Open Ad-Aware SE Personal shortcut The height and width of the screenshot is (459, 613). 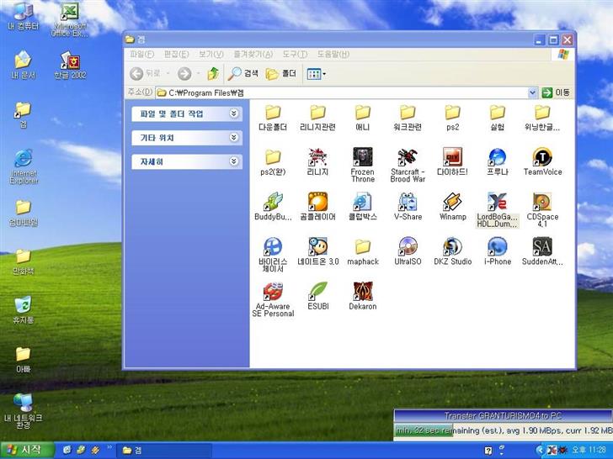tap(273, 300)
